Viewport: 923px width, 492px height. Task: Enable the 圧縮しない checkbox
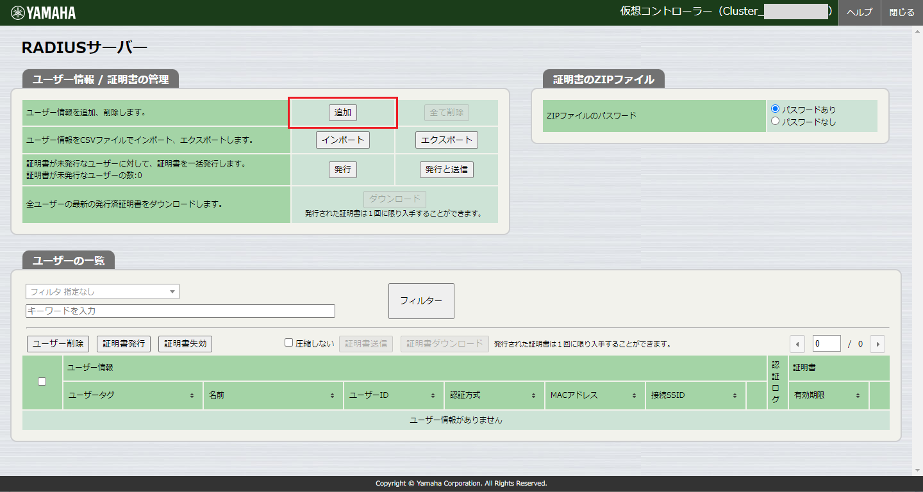pyautogui.click(x=288, y=342)
